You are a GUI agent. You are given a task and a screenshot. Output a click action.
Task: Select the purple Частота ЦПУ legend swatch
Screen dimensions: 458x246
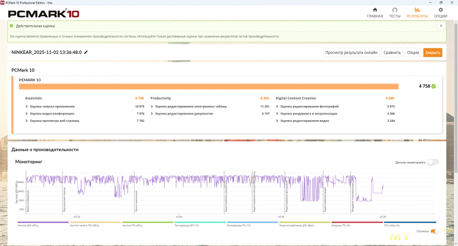pyautogui.click(x=43, y=223)
